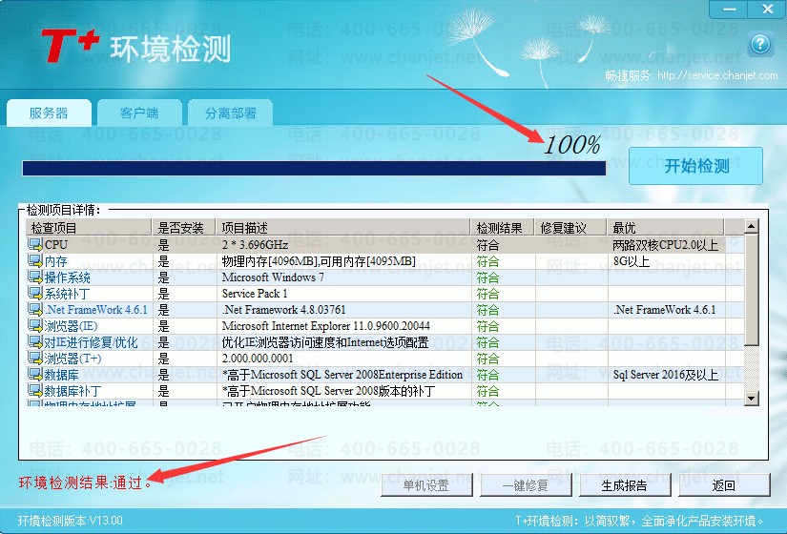
Task: Click the 两路双核CPU2.0以上 optimal cell
Action: click(x=666, y=245)
